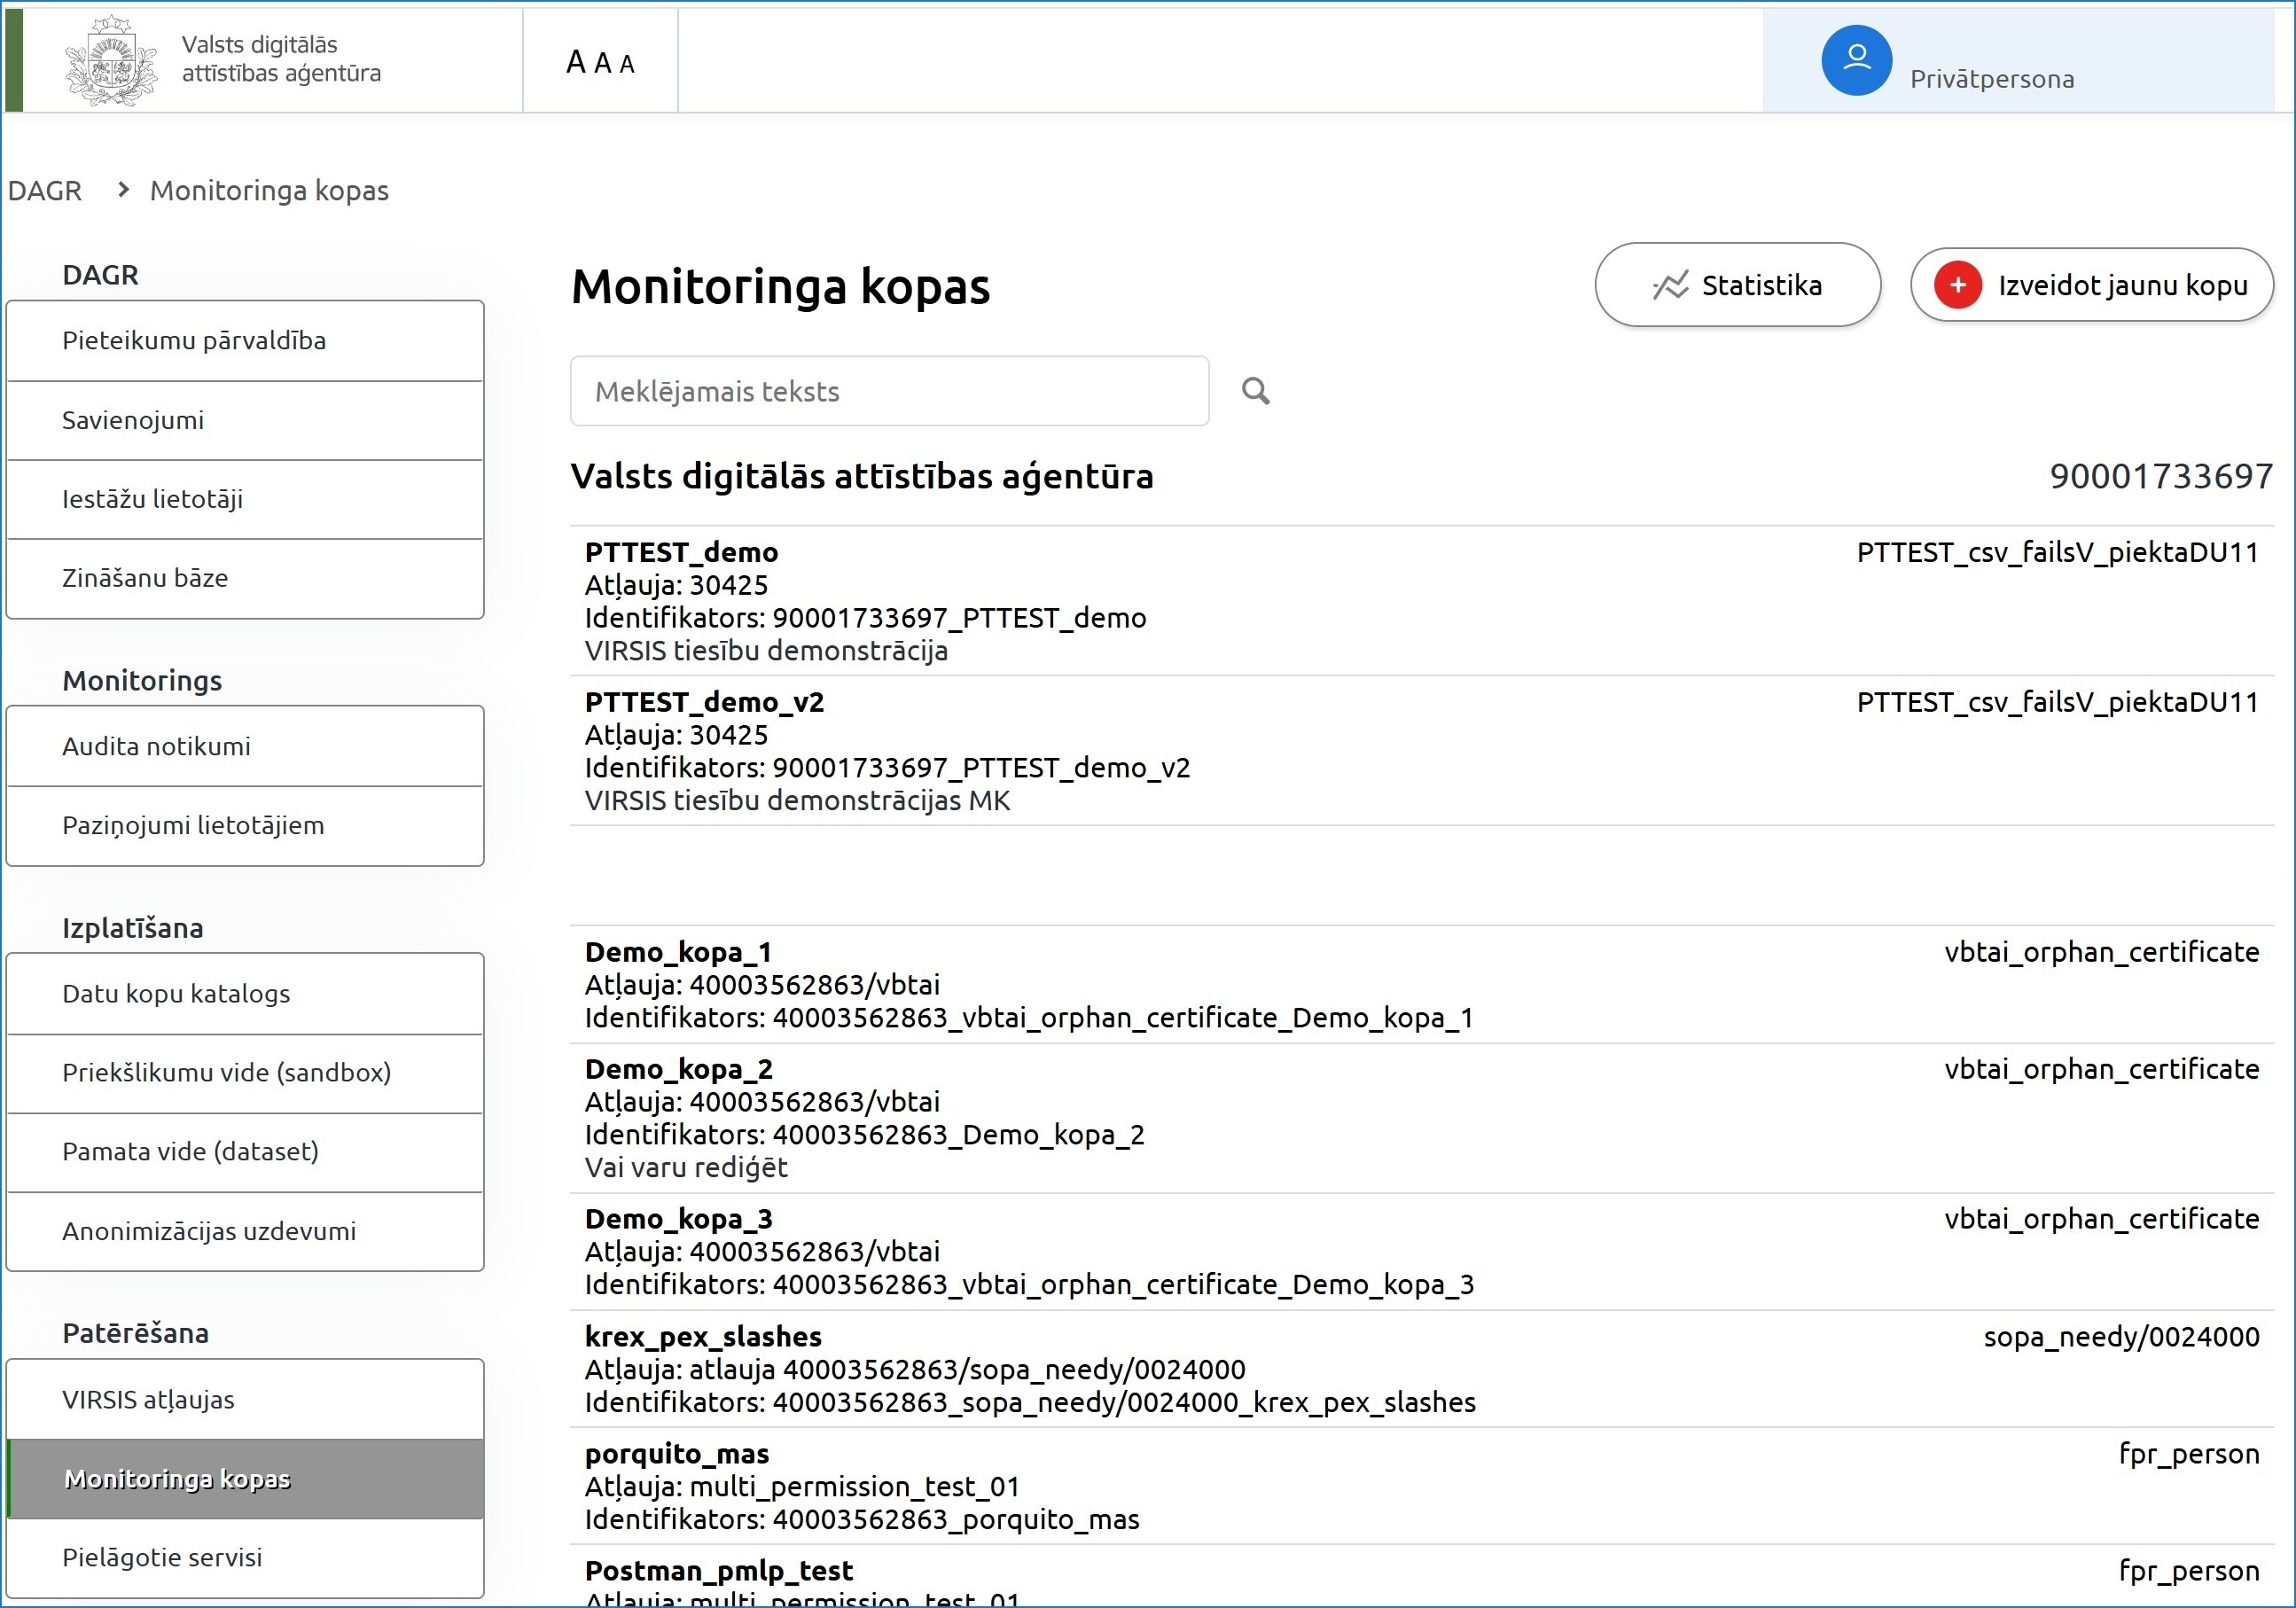The height and width of the screenshot is (1608, 2296).
Task: Open Anonimizācijas uzdevumi menu item
Action: pos(245,1231)
